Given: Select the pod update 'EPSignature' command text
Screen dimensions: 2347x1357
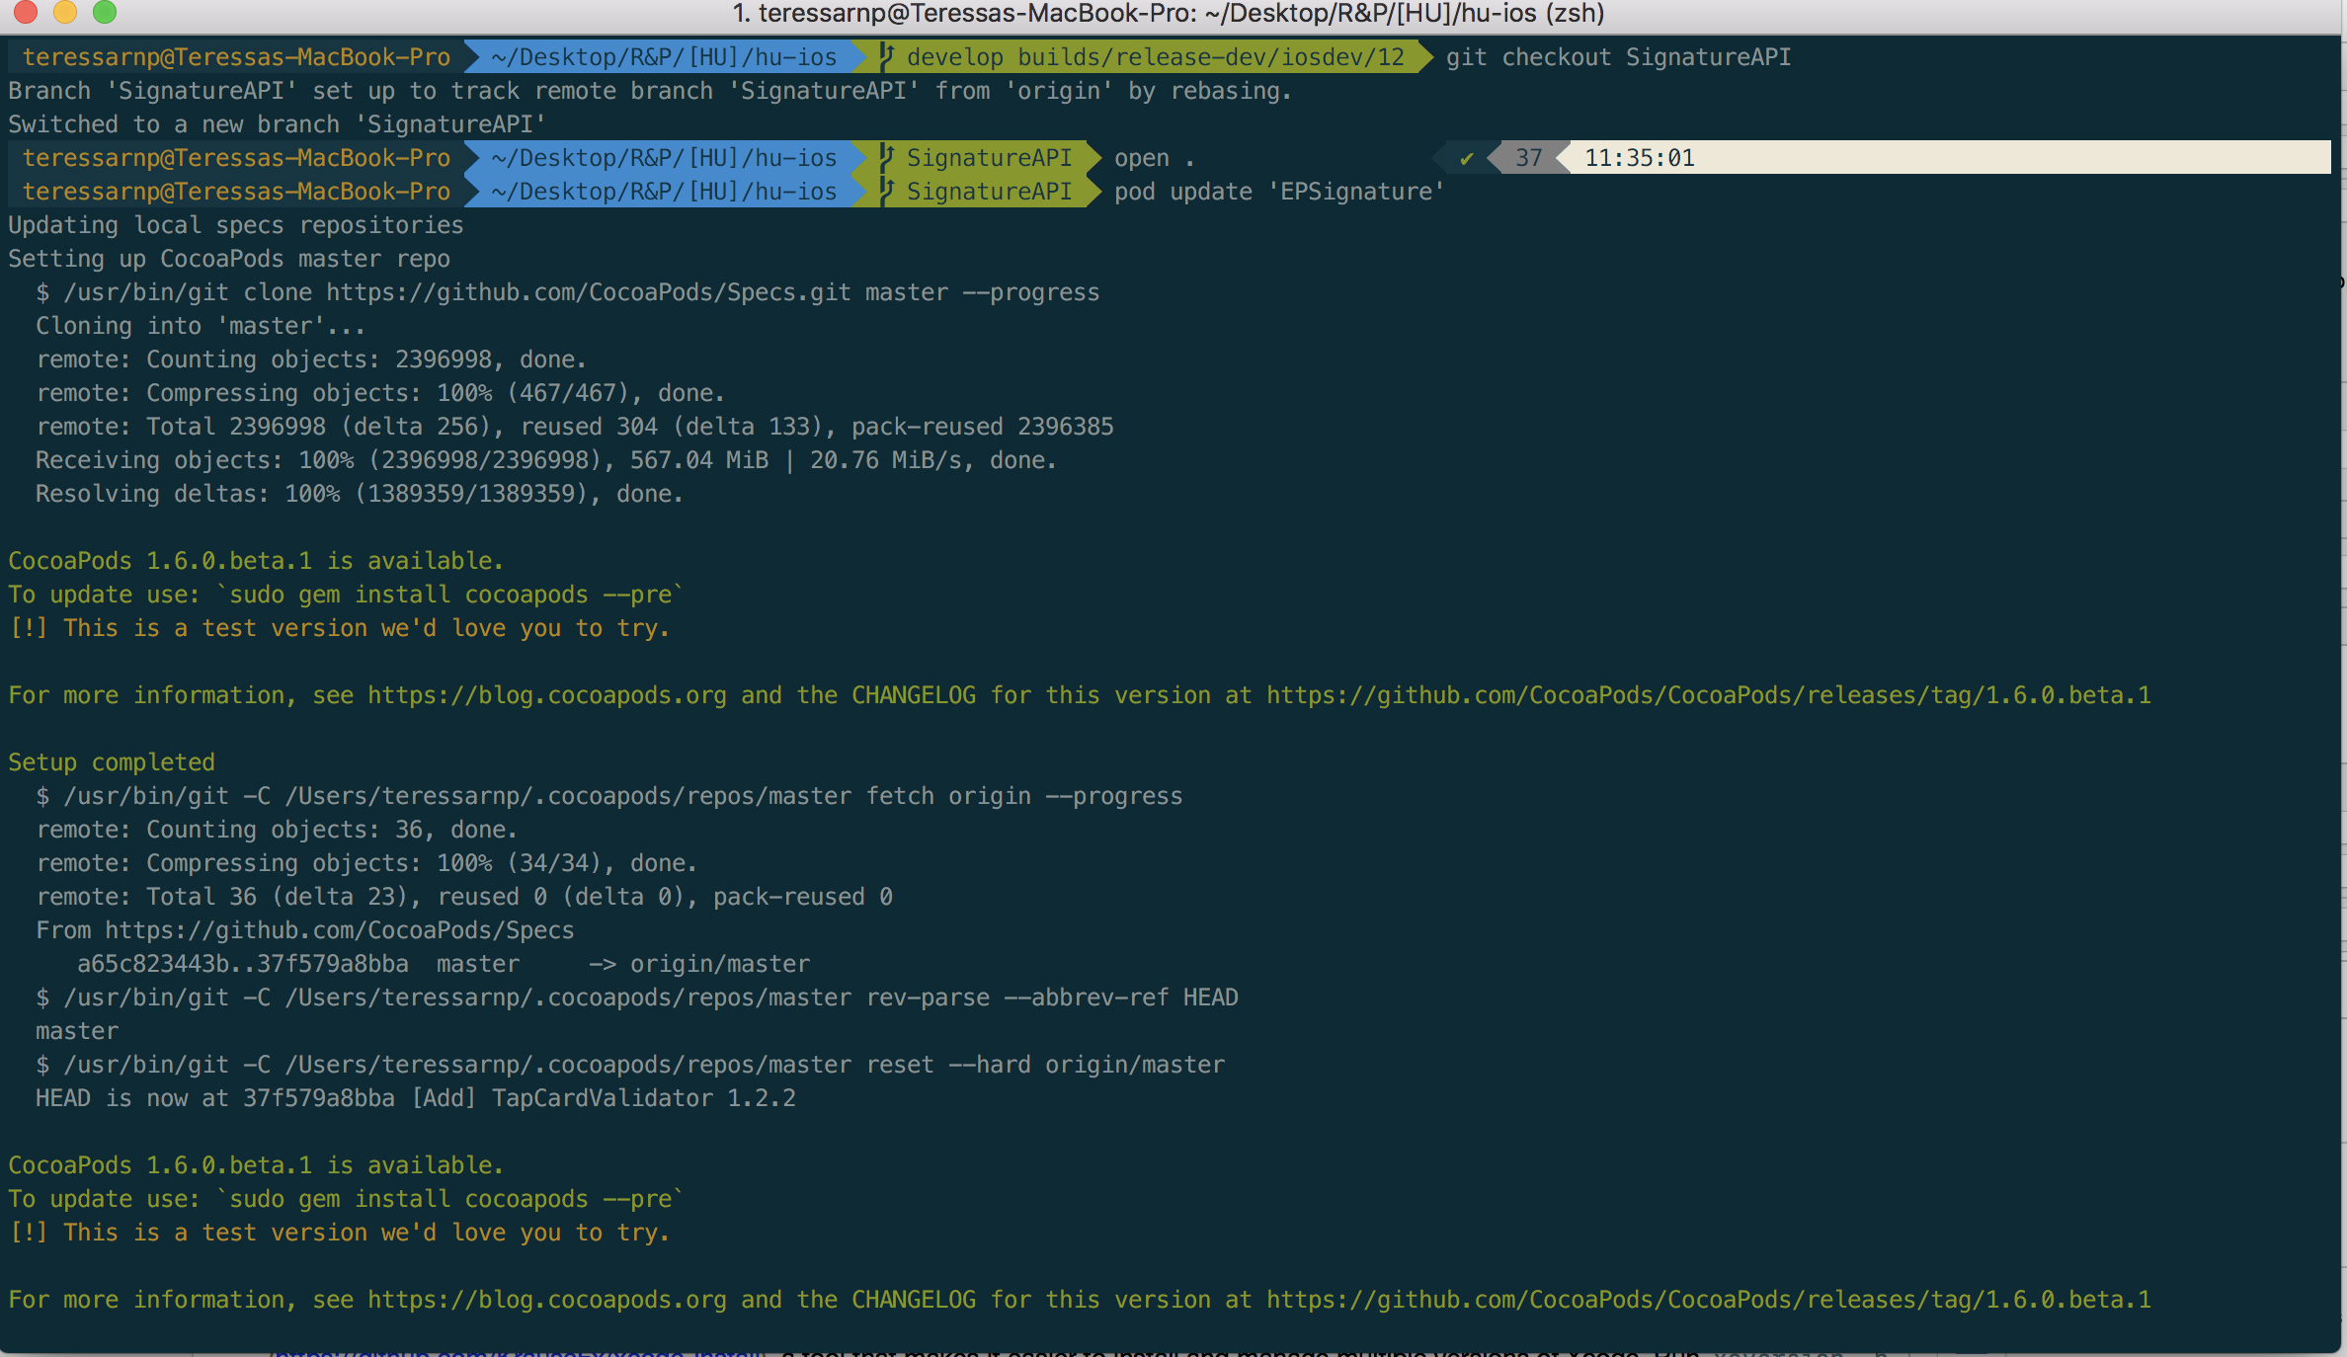Looking at the screenshot, I should [1277, 191].
